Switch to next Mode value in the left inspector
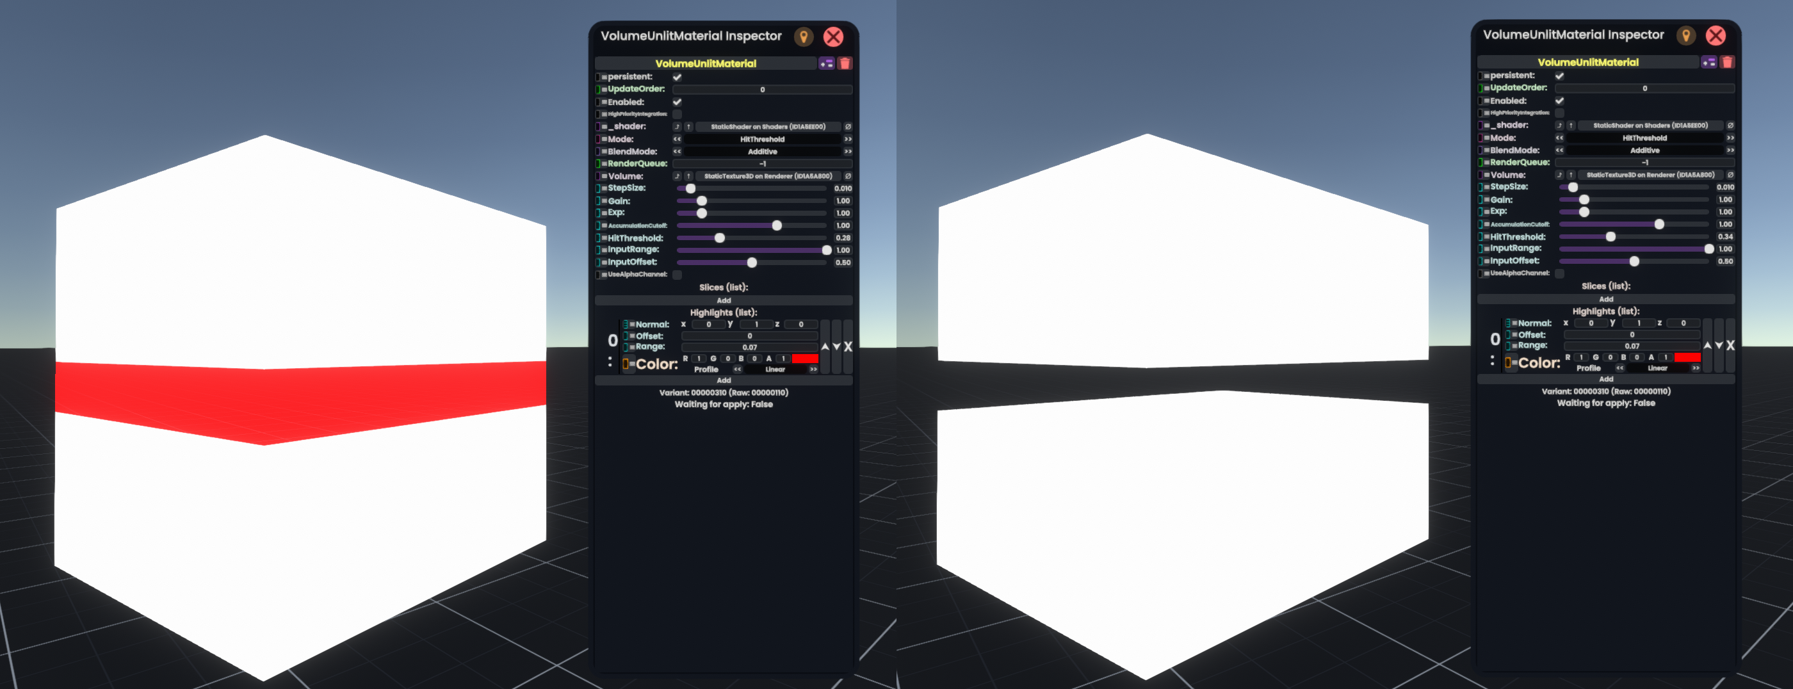This screenshot has height=689, width=1793. 848,139
